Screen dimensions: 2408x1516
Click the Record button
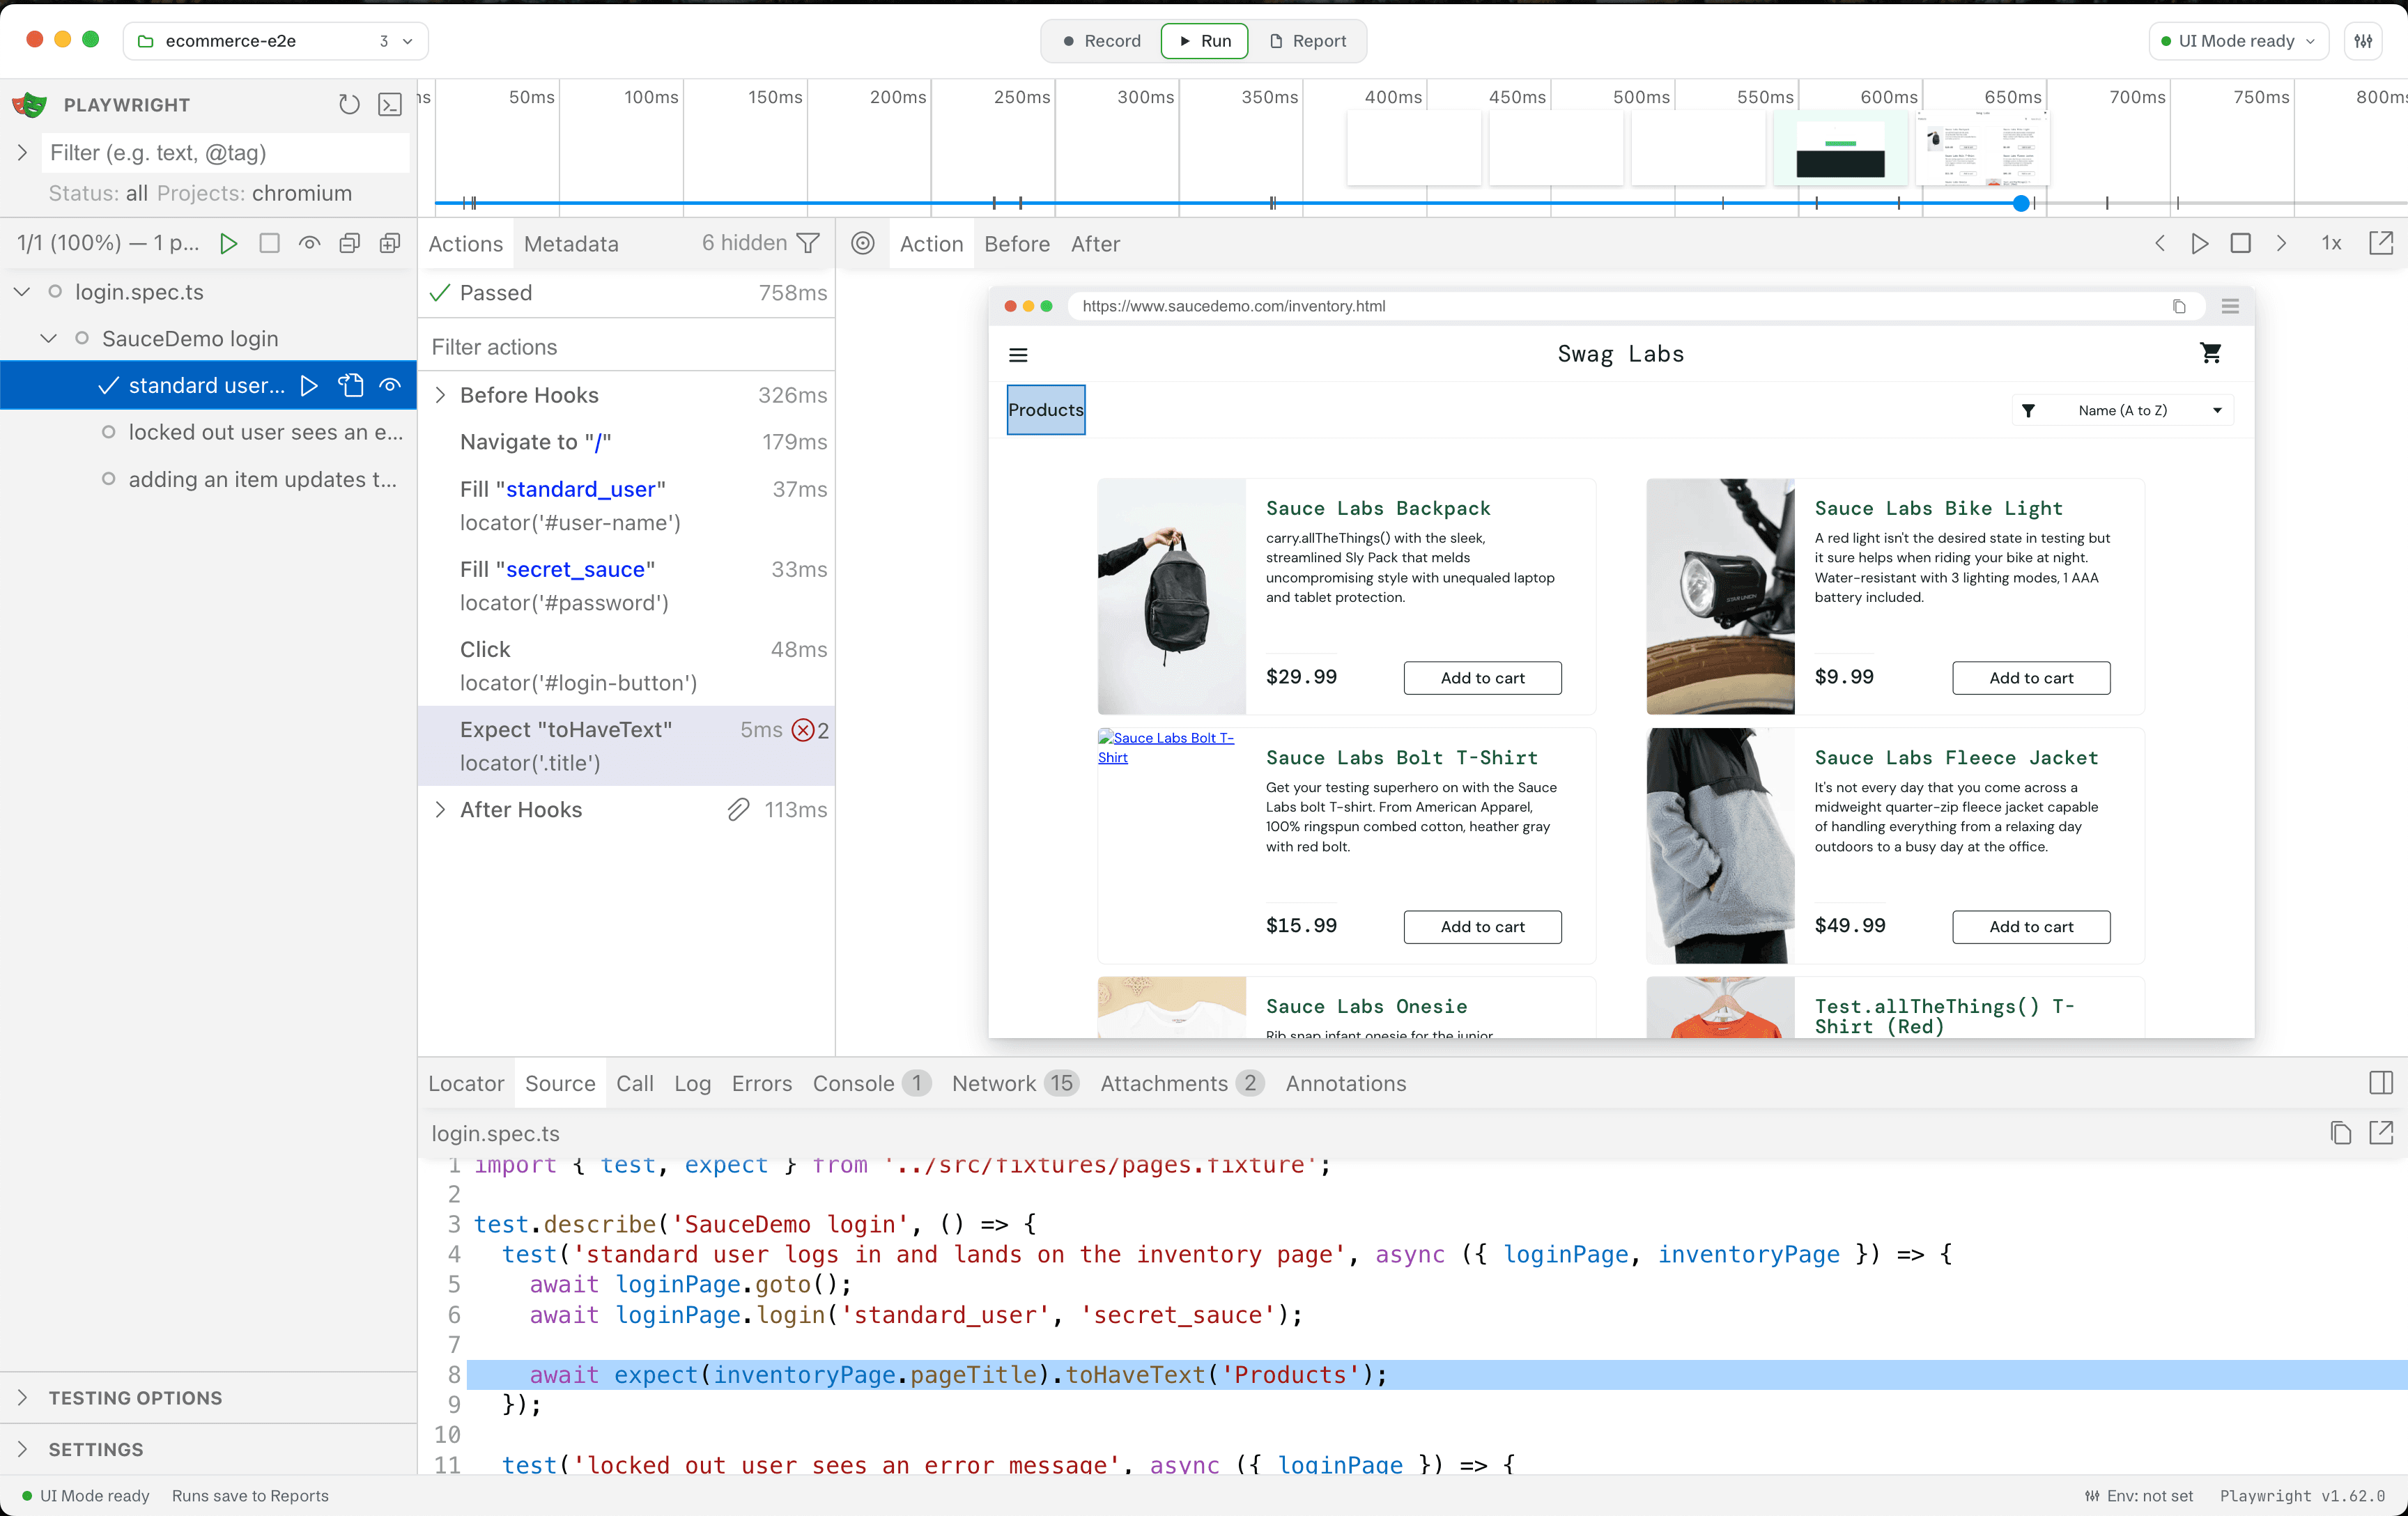coord(1102,41)
